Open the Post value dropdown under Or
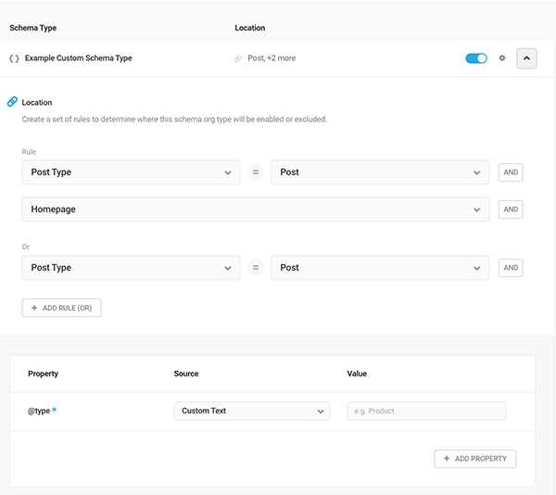The height and width of the screenshot is (495, 556). [380, 268]
